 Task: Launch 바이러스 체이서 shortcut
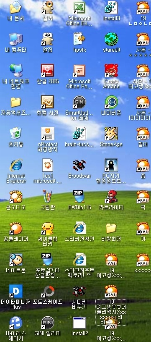[x=15, y=322]
